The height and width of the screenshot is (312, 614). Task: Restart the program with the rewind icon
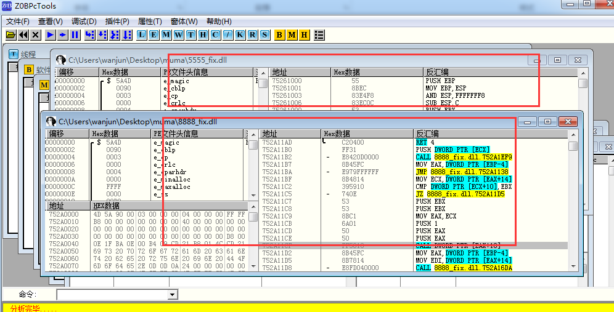pos(23,35)
